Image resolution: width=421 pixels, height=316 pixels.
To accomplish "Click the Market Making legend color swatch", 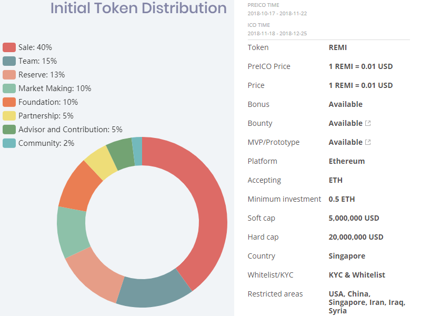I will click(9, 88).
